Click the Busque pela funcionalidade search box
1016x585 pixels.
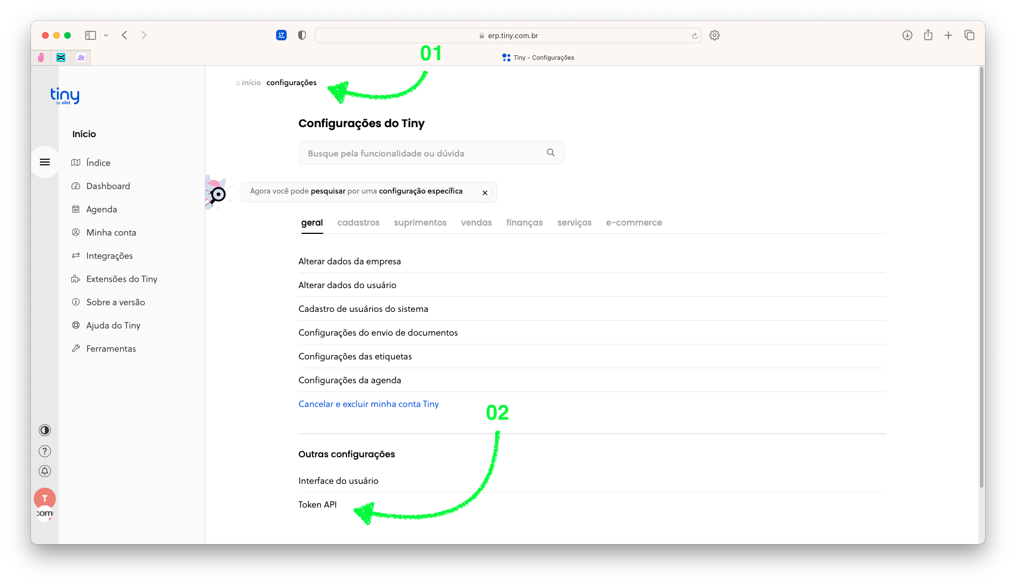pyautogui.click(x=431, y=153)
